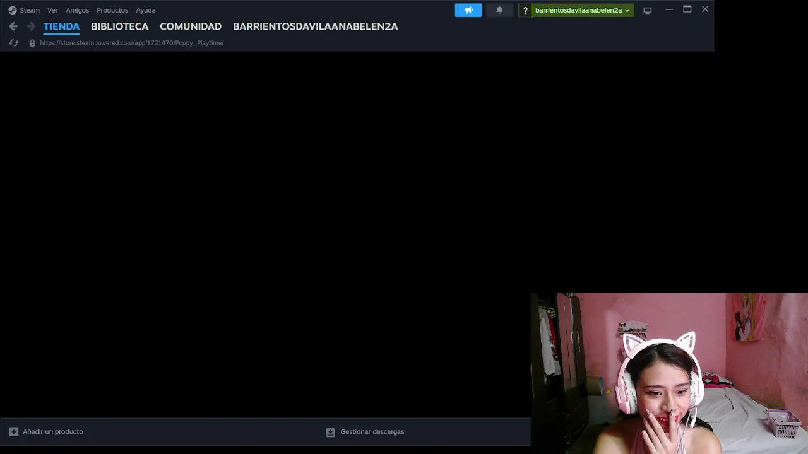Minimize the Steam window
The image size is (808, 454).
pyautogui.click(x=669, y=9)
